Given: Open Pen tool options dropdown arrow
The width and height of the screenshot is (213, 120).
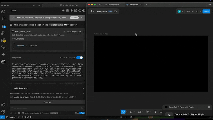Looking at the screenshot, I should click(x=151, y=112).
